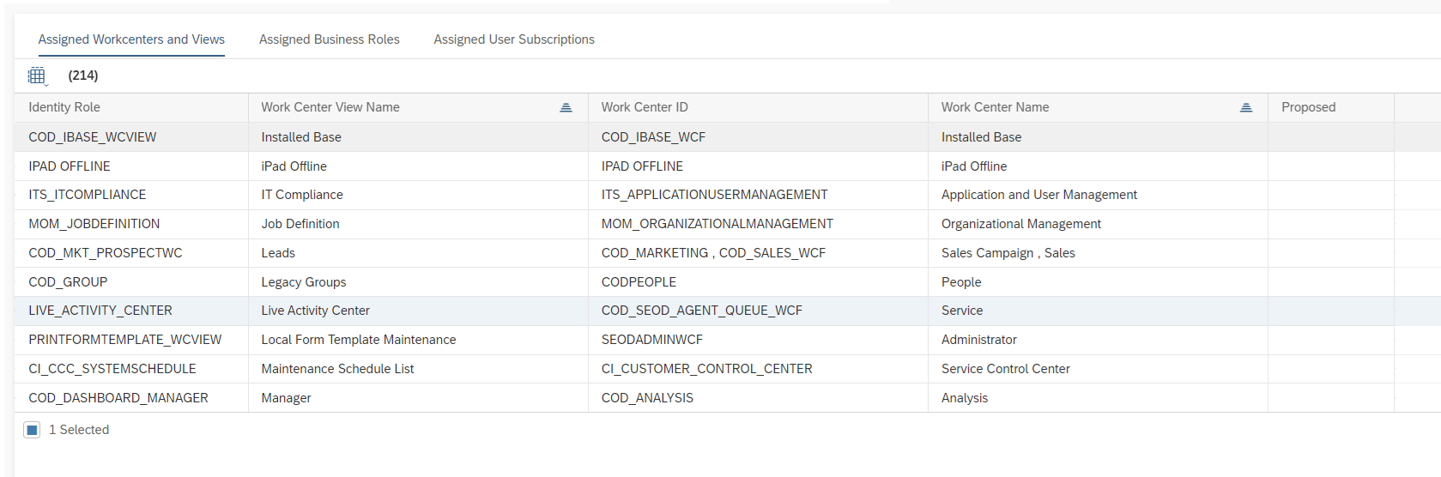
Task: Click the COD_SEOD_AGENT_QUEUE_WCF cell
Action: (x=701, y=311)
